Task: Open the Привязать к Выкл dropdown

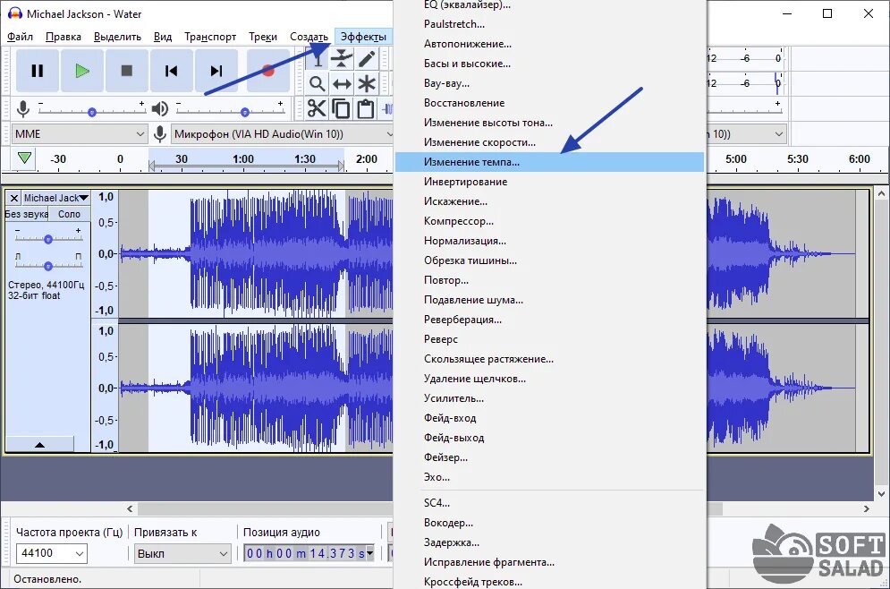Action: click(182, 553)
